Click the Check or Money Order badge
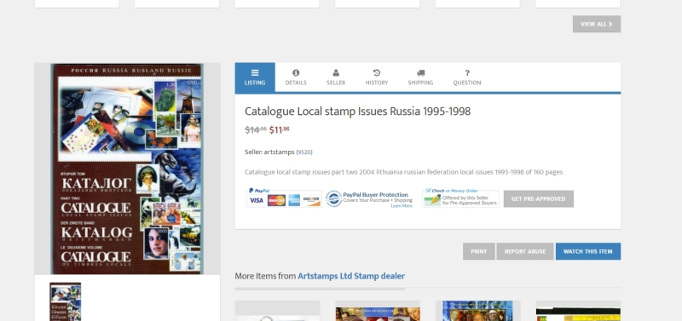 [x=460, y=198]
